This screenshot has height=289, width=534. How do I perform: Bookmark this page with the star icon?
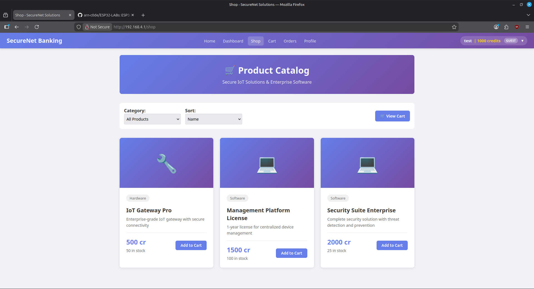[x=454, y=27]
